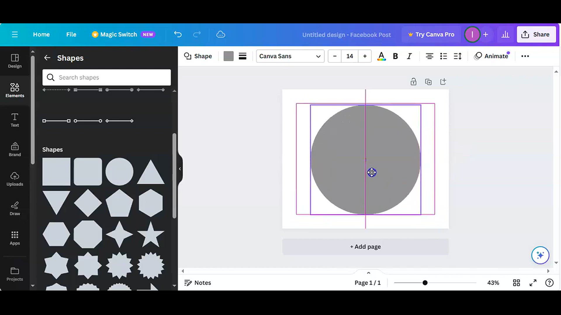Duplicate the page with the copy icon
The image size is (561, 315).
tap(428, 82)
